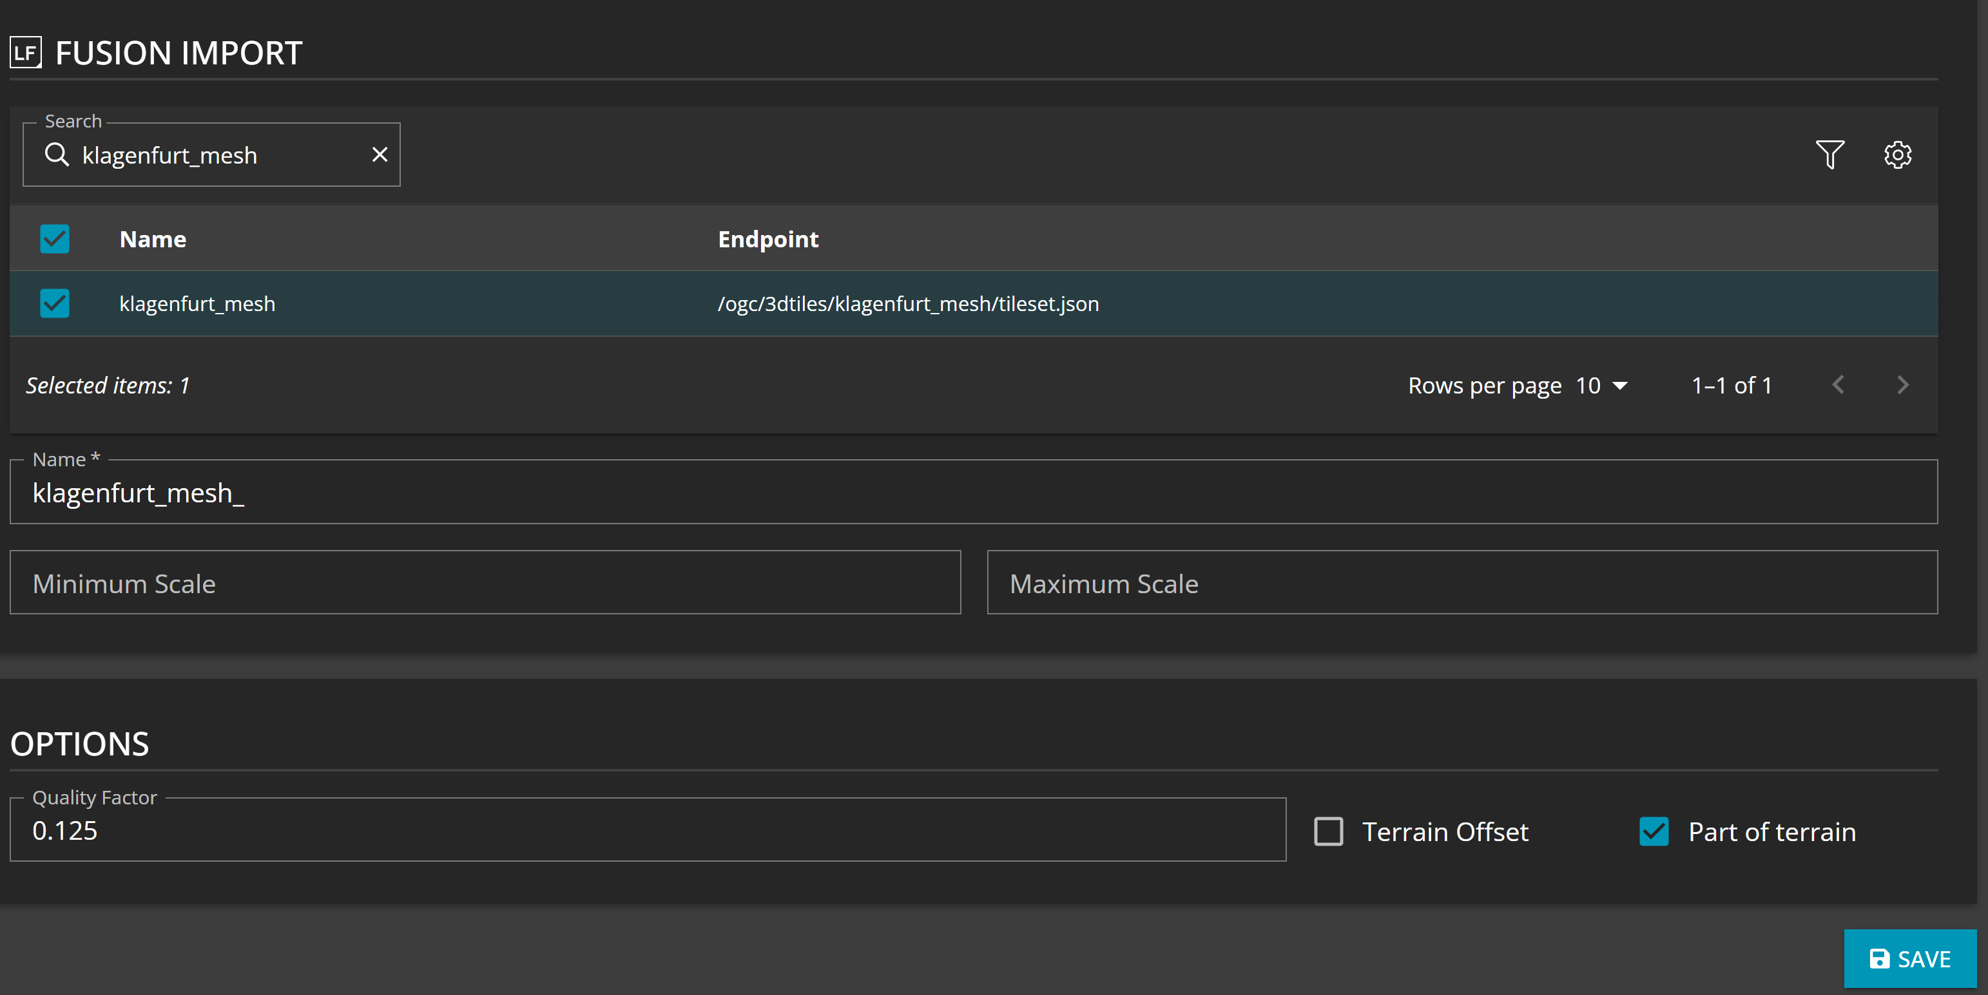
Task: Enable the Terrain Offset checkbox
Action: click(x=1328, y=831)
